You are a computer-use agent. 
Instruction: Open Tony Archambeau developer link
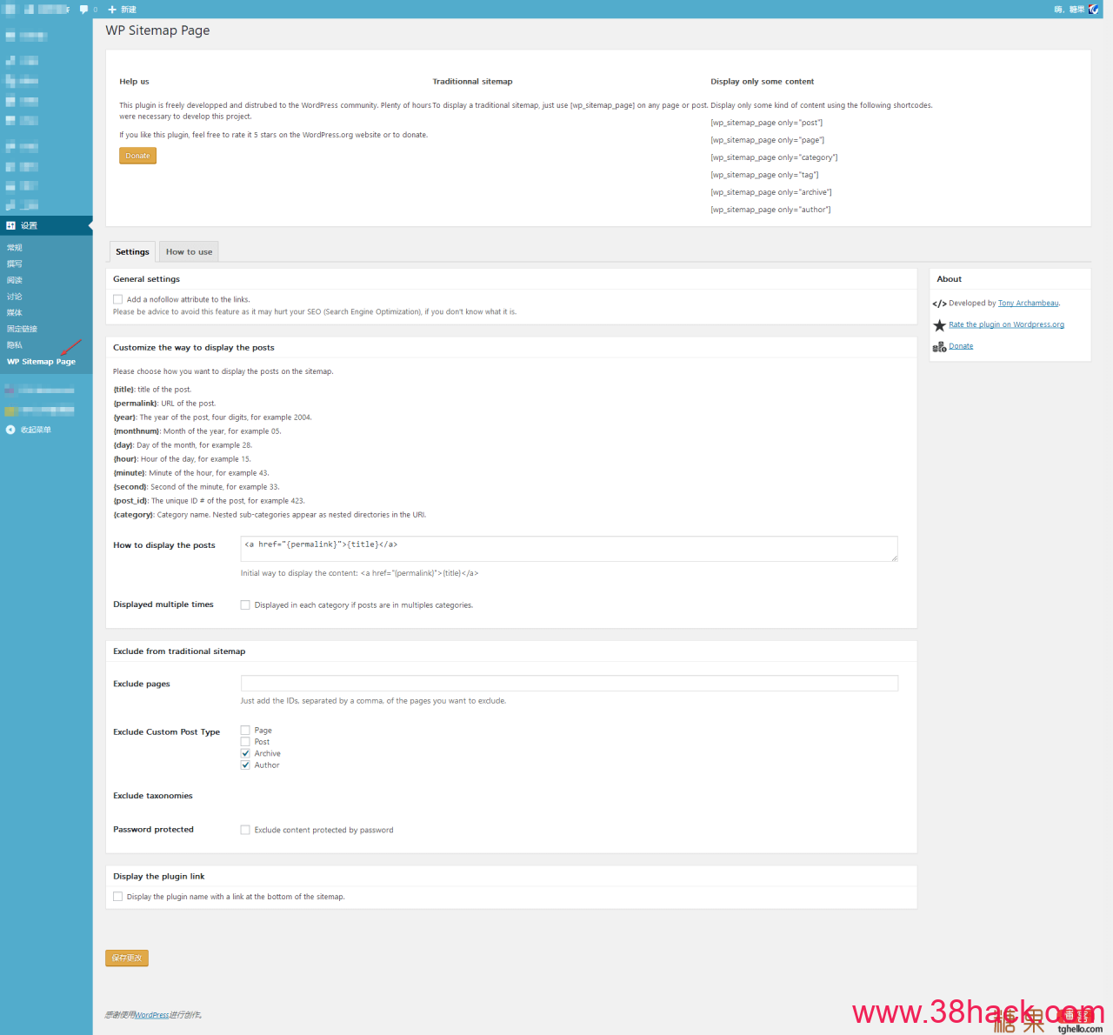pyautogui.click(x=1029, y=304)
